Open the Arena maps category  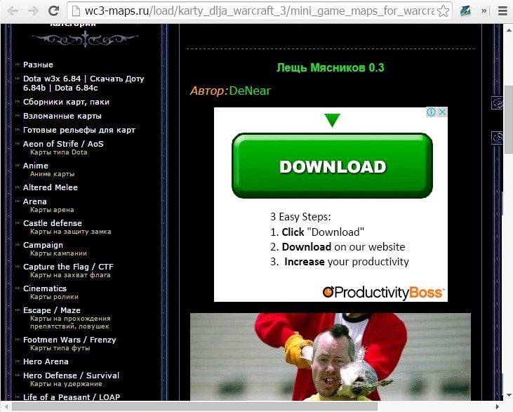tap(34, 201)
